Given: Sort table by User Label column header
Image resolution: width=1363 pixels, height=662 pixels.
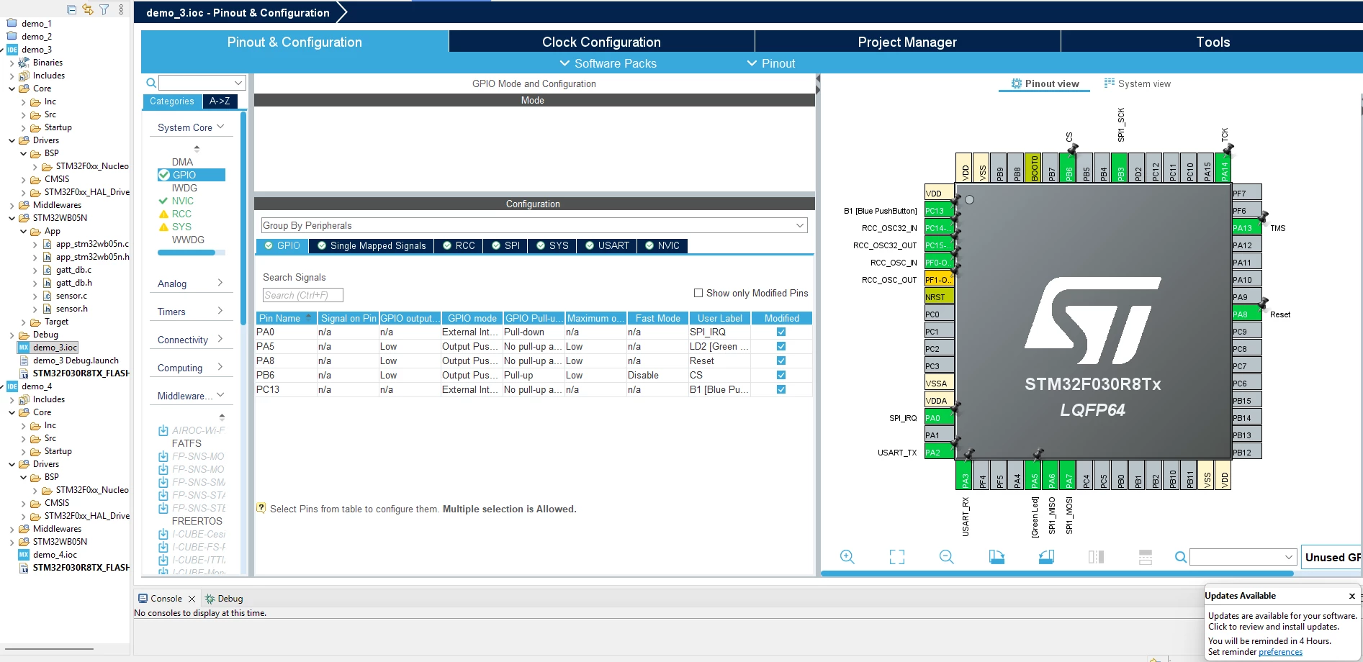Looking at the screenshot, I should (x=720, y=318).
